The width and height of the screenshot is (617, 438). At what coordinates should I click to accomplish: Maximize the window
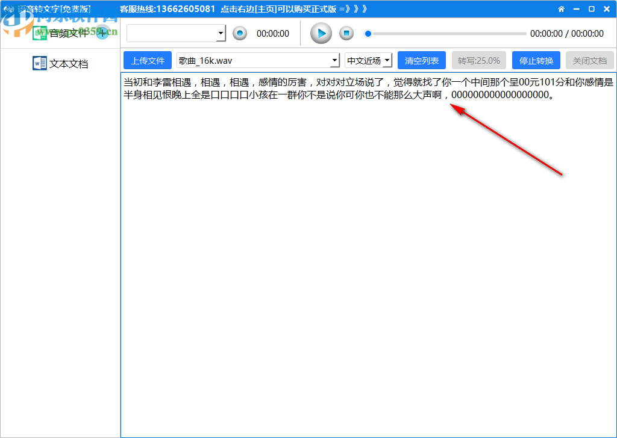[x=592, y=9]
